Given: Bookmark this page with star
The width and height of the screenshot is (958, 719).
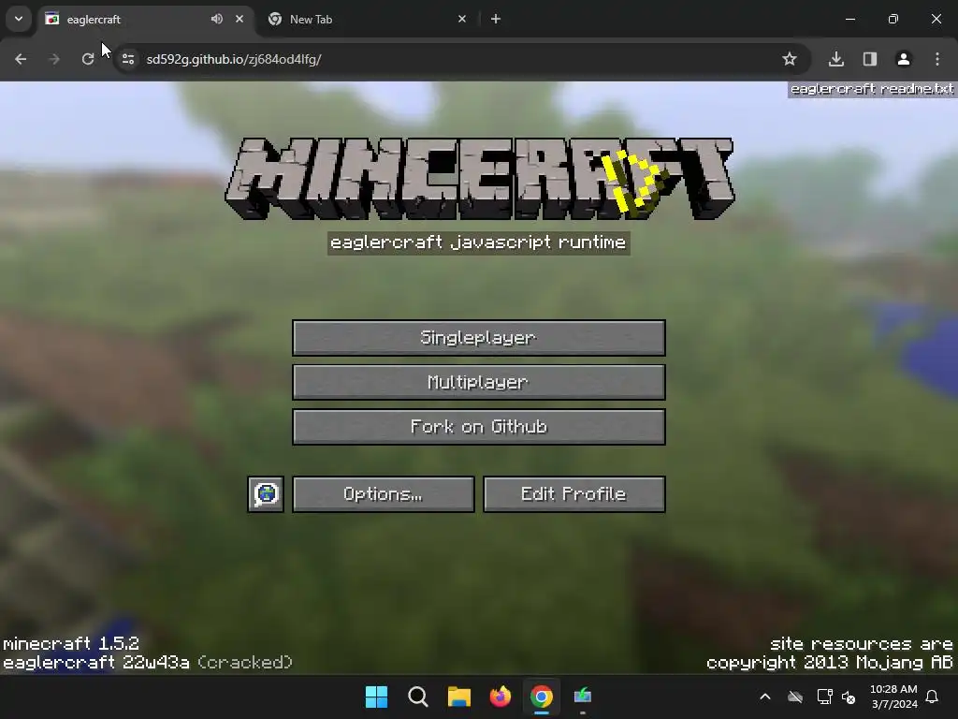Looking at the screenshot, I should (x=790, y=59).
